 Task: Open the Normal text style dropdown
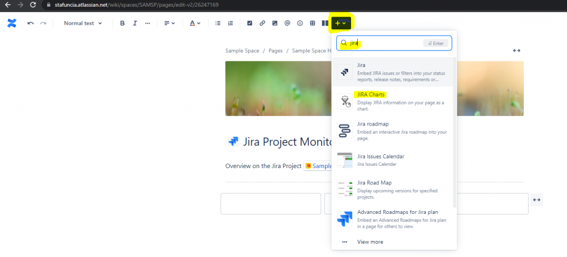83,23
